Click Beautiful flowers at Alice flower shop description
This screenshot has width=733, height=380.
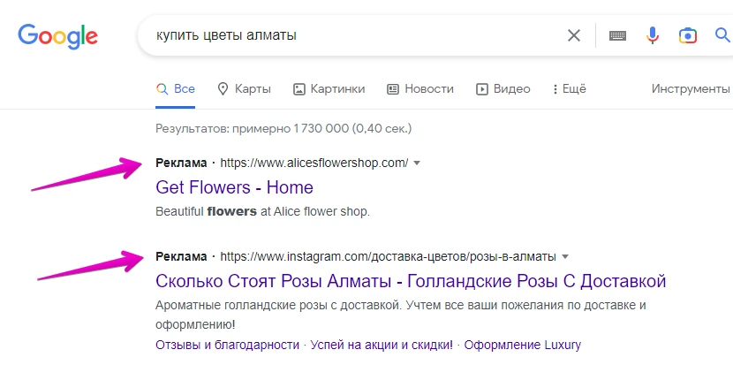click(262, 211)
